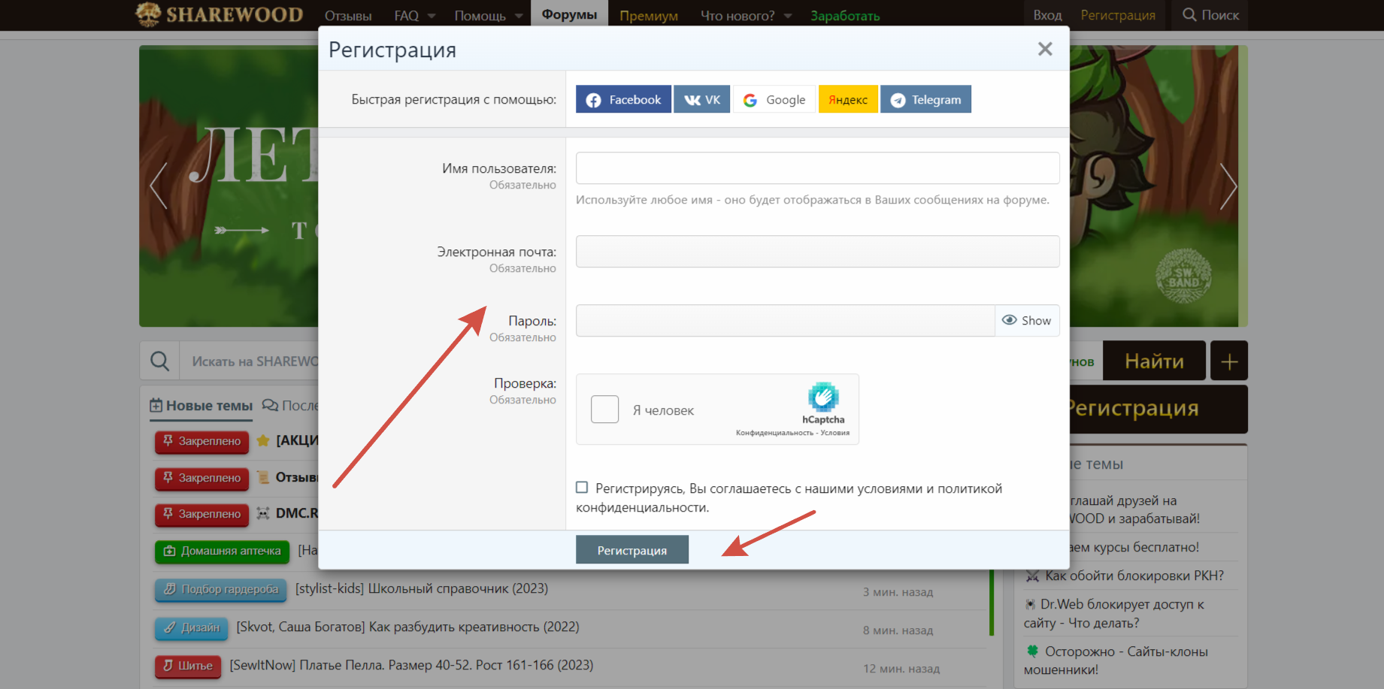Image resolution: width=1384 pixels, height=689 pixels.
Task: Focus the Имя пользователя input field
Action: pyautogui.click(x=817, y=168)
